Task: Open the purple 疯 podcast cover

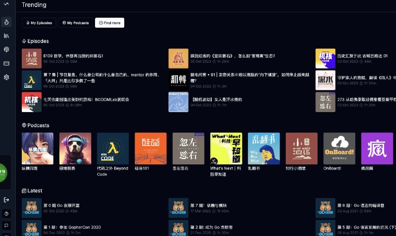Action: 377,149
